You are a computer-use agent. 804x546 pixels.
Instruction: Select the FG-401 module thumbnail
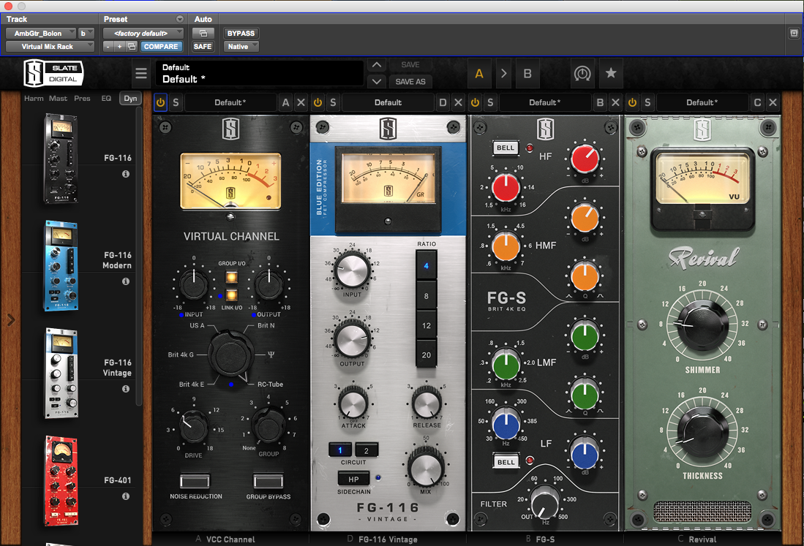(61, 480)
